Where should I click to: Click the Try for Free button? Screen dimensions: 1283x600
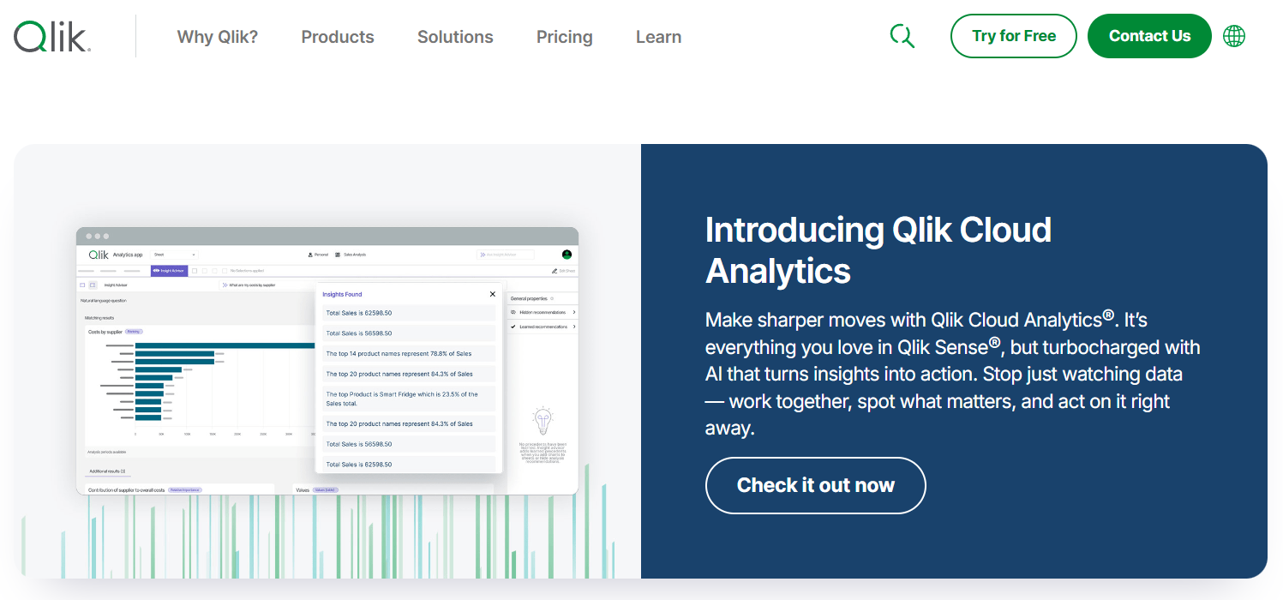click(x=1013, y=36)
